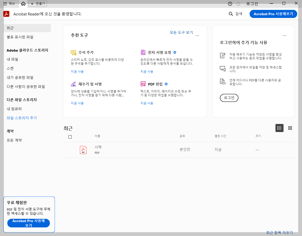
Task: Open the 시작 file row name
Action: tap(98, 147)
